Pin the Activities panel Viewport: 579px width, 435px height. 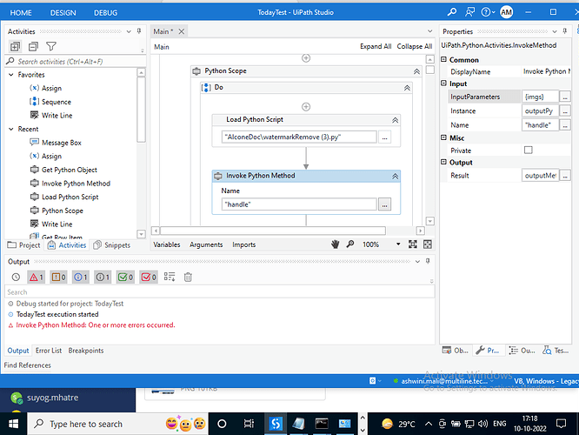(139, 31)
